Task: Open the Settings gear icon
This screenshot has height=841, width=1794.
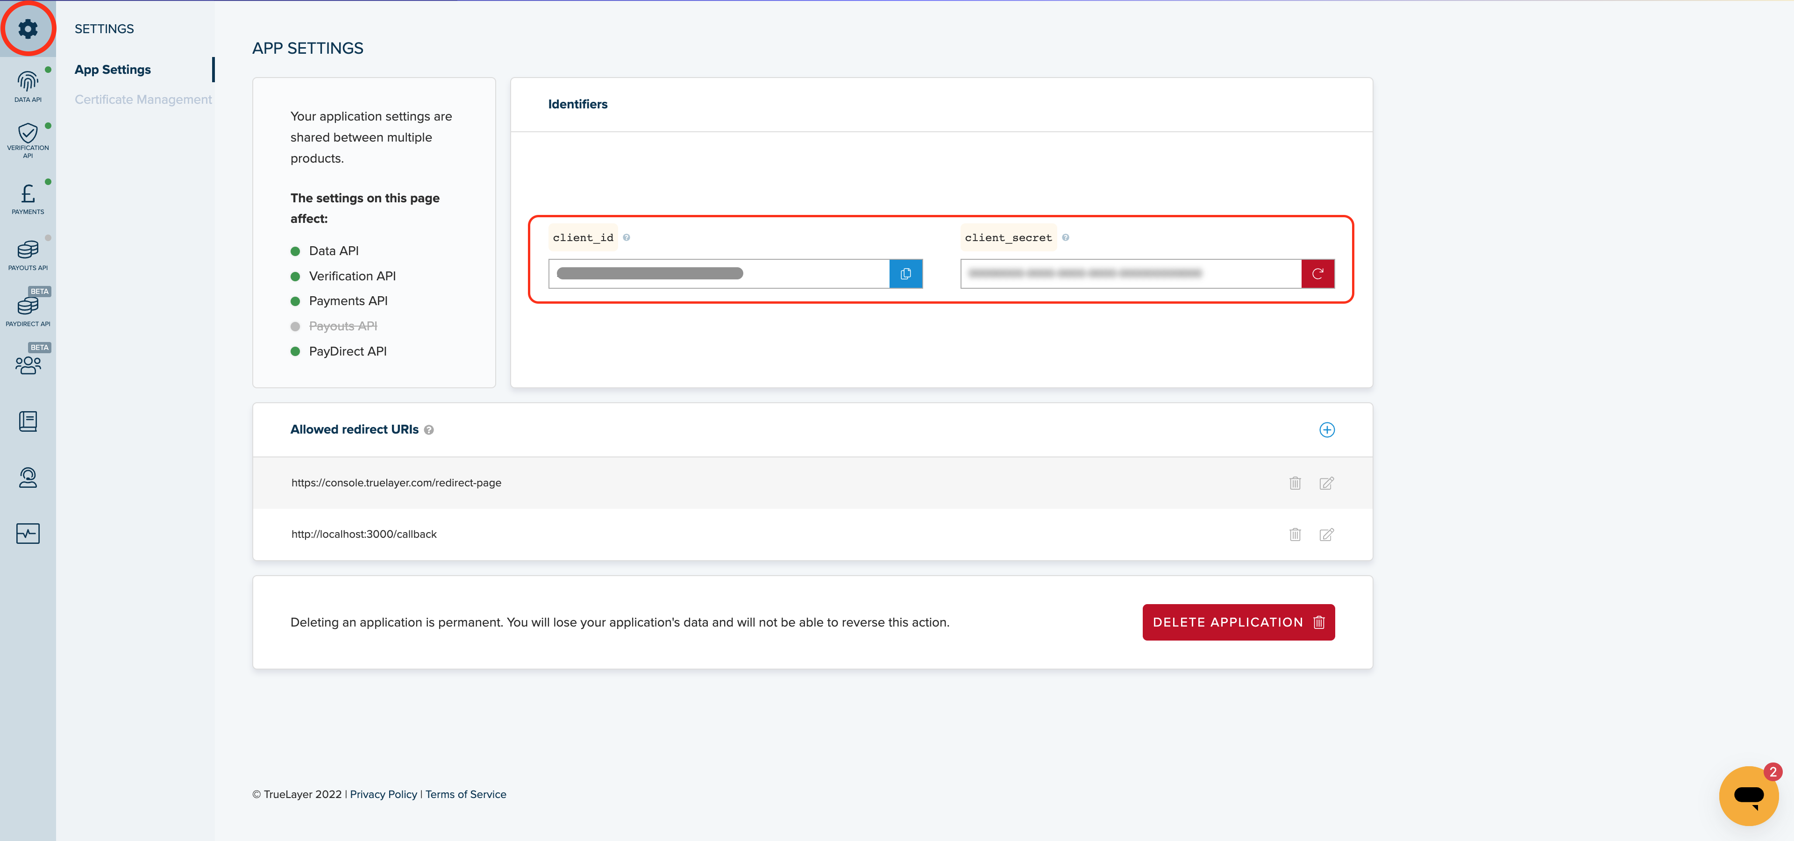Action: [28, 29]
